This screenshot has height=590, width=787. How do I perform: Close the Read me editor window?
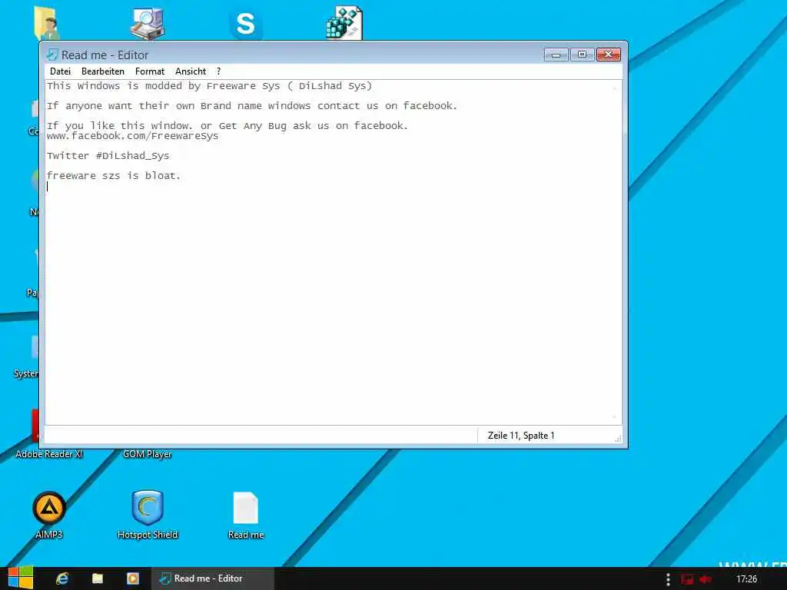[609, 55]
